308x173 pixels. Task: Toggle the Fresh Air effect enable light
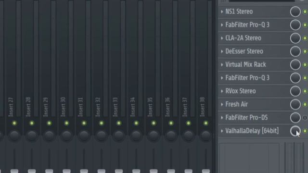(x=305, y=104)
